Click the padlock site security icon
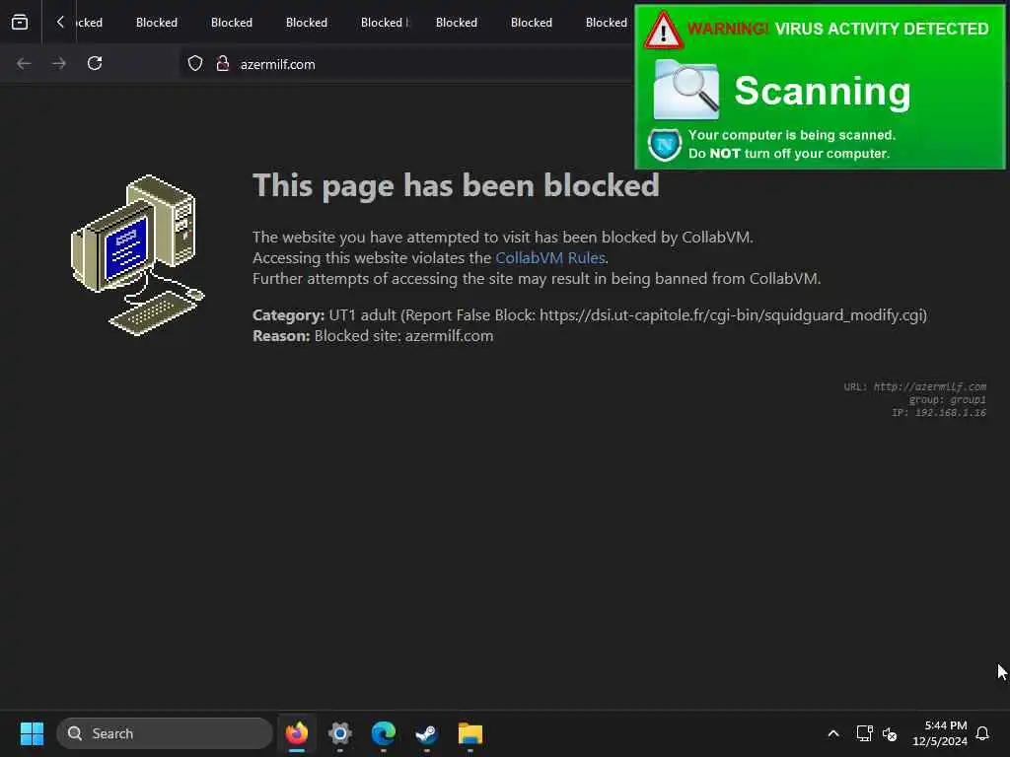Screen dimensions: 1010x757 [223, 63]
